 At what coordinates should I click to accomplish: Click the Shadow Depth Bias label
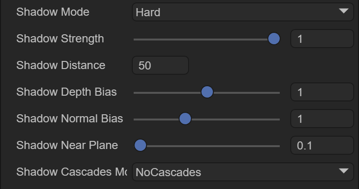coord(66,92)
